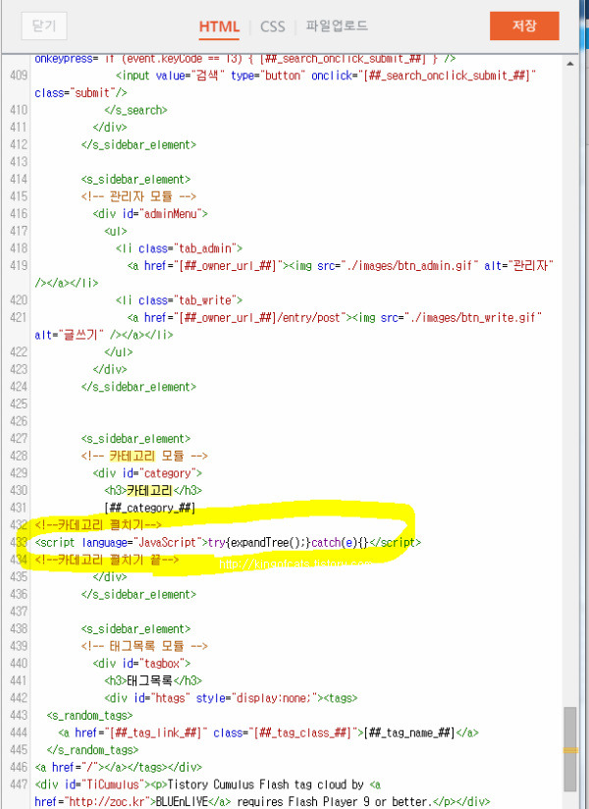This screenshot has height=809, width=589.
Task: Click the input value="검색" button line
Action: tap(326, 76)
